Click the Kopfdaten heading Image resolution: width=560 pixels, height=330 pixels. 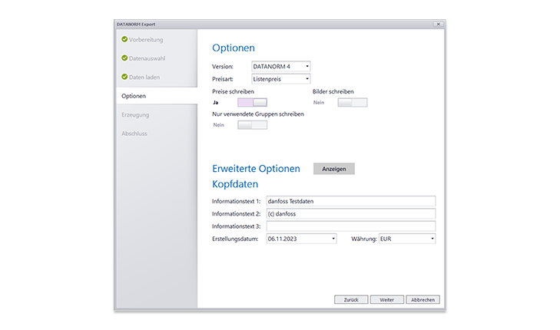235,184
